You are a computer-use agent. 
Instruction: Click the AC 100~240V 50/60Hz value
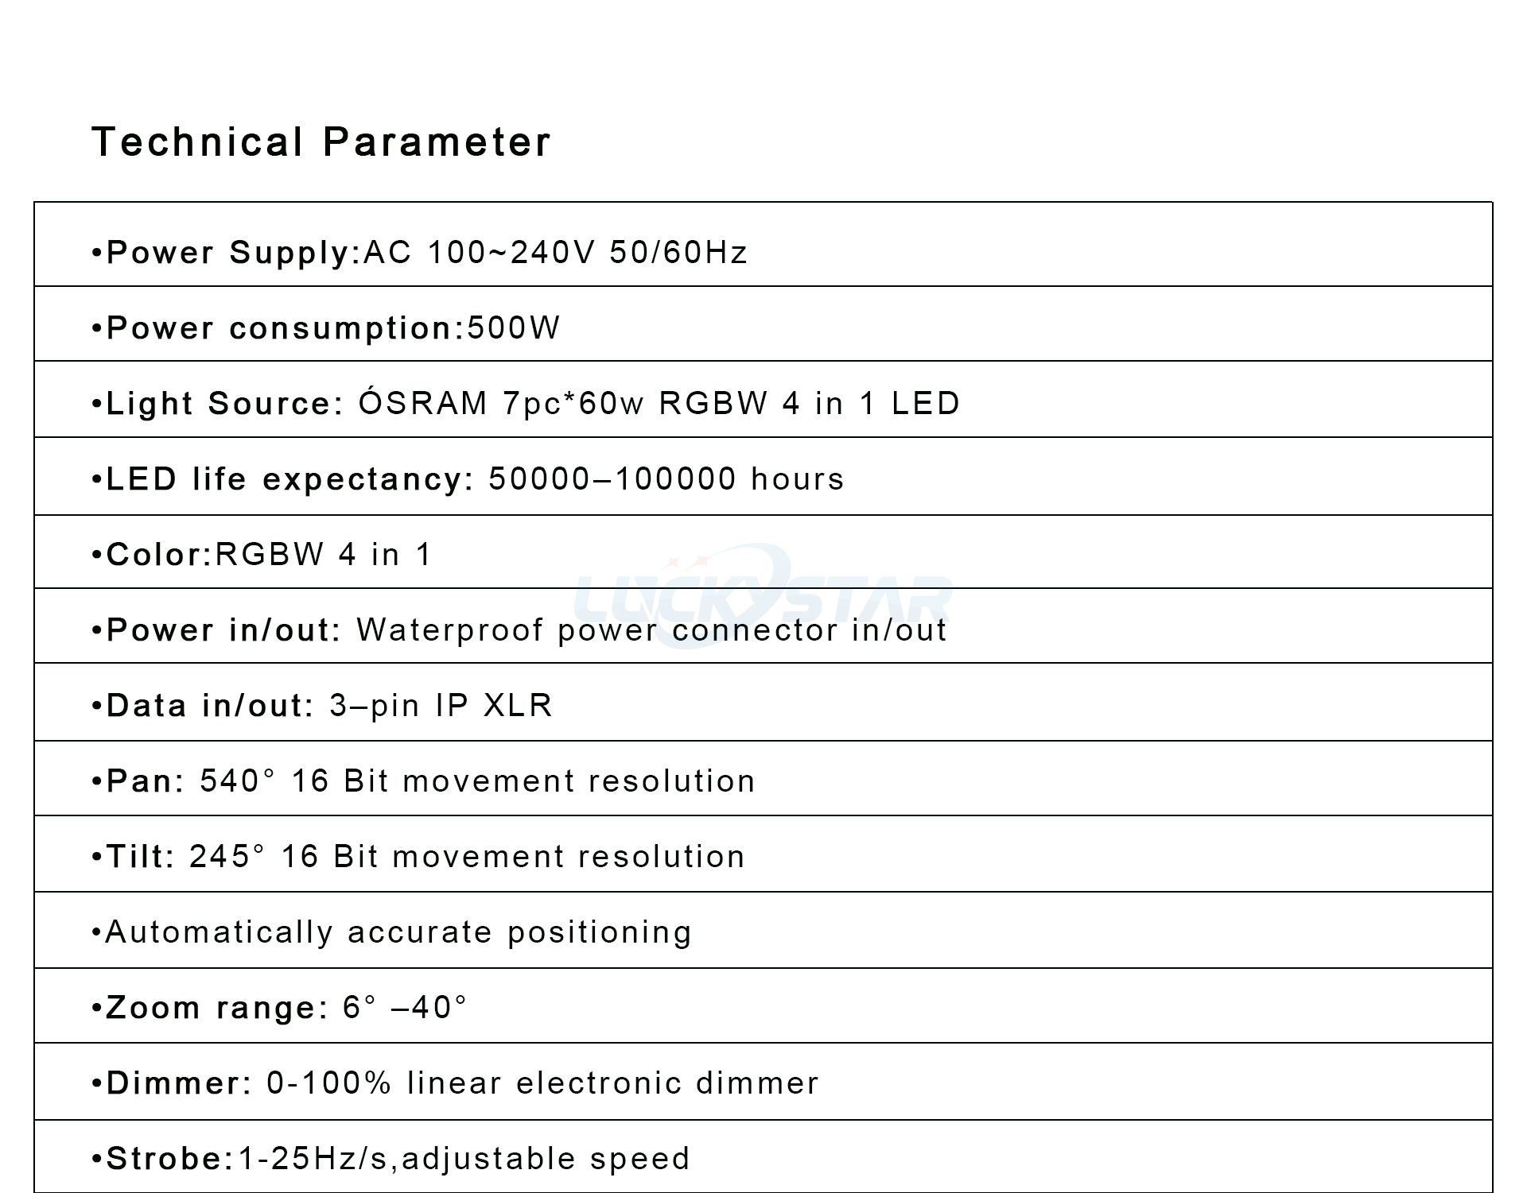[x=556, y=253]
